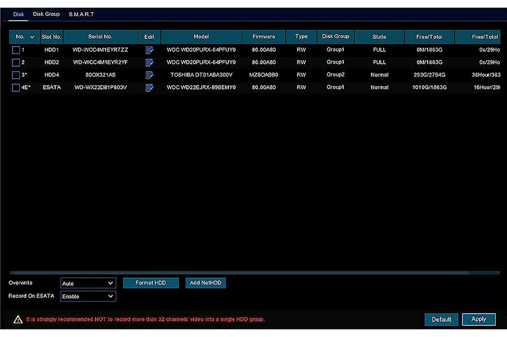Viewport: 507px width, 337px height.
Task: Open the Overwrite dropdown
Action: [88, 283]
